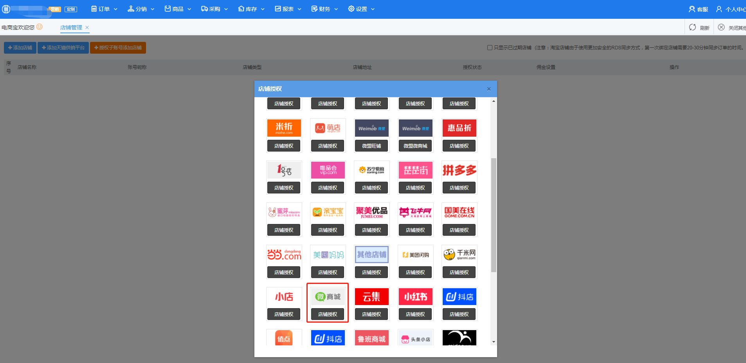Click 授权子账号添加店铺 button
746x363 pixels.
(118, 48)
